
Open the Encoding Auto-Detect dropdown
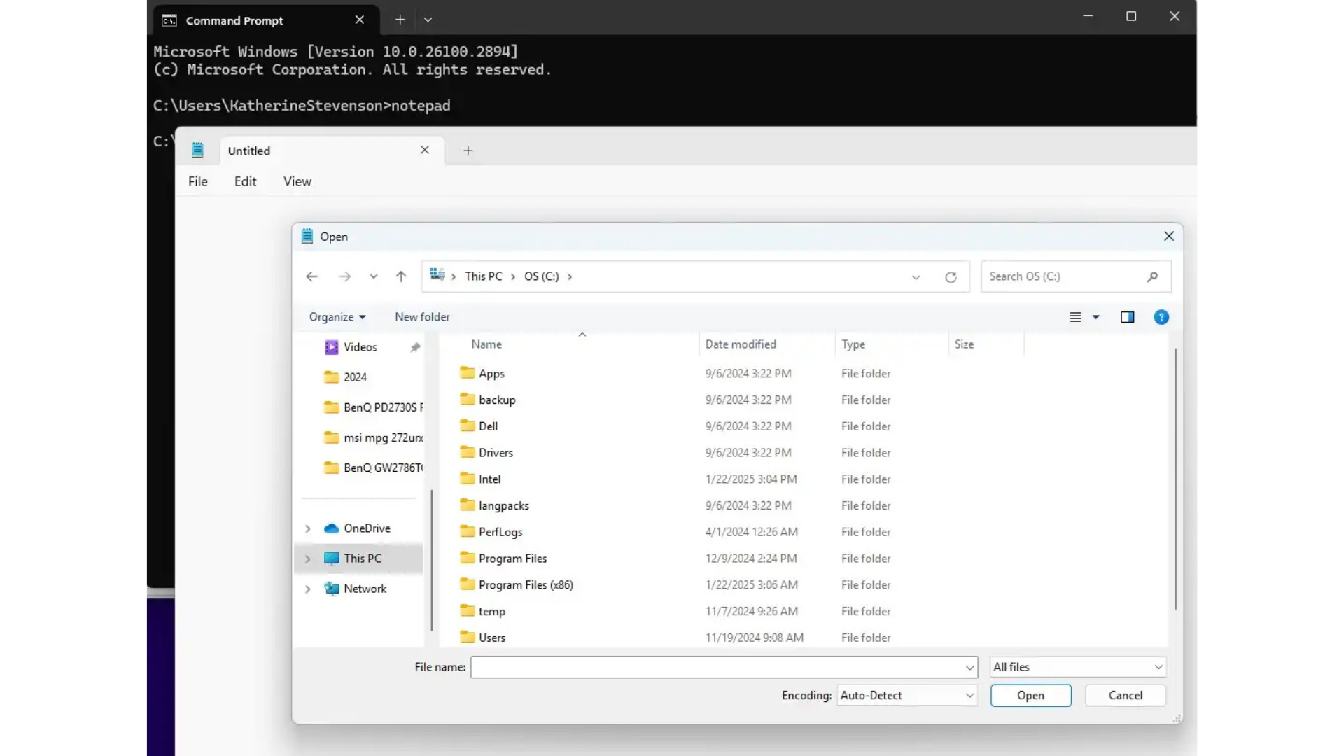(906, 695)
